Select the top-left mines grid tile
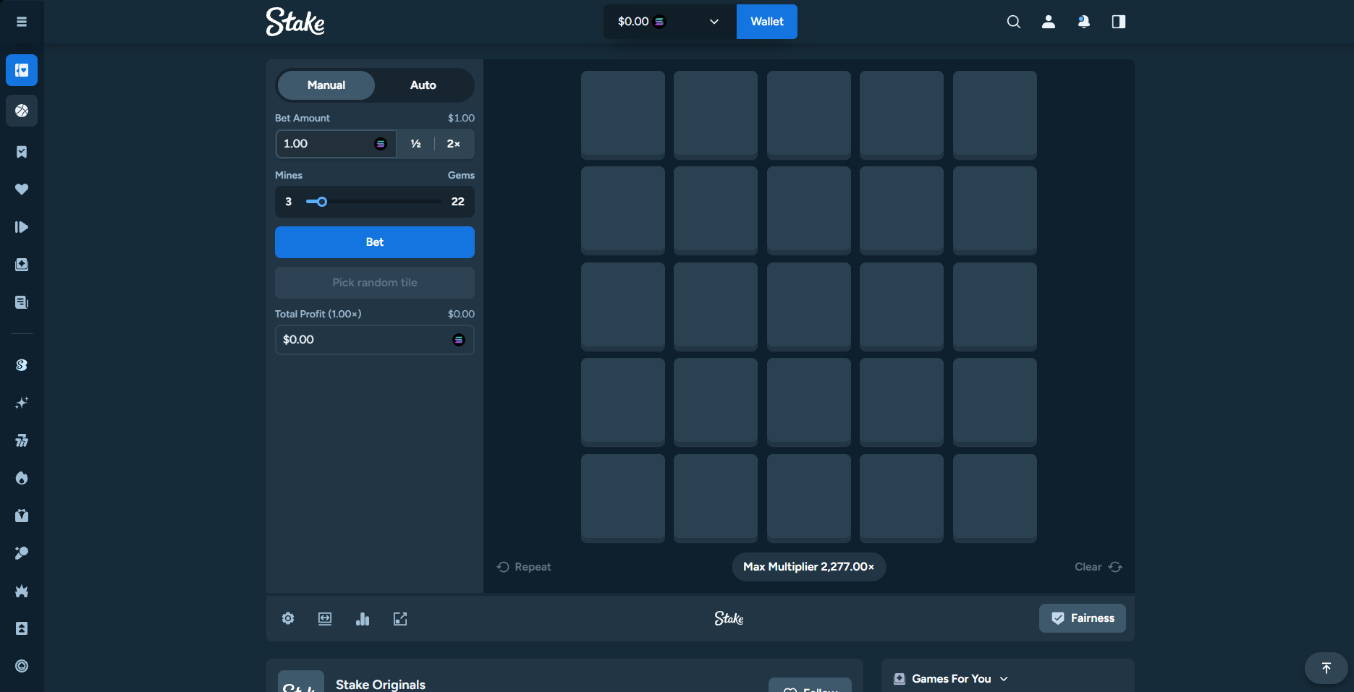Screen dimensions: 1354x692 tap(623, 115)
